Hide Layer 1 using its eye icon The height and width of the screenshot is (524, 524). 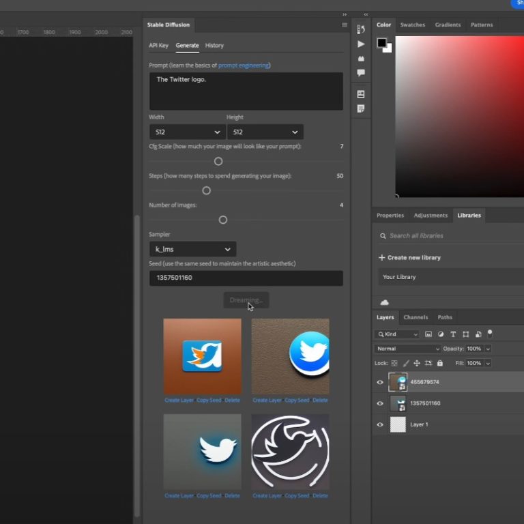[380, 424]
